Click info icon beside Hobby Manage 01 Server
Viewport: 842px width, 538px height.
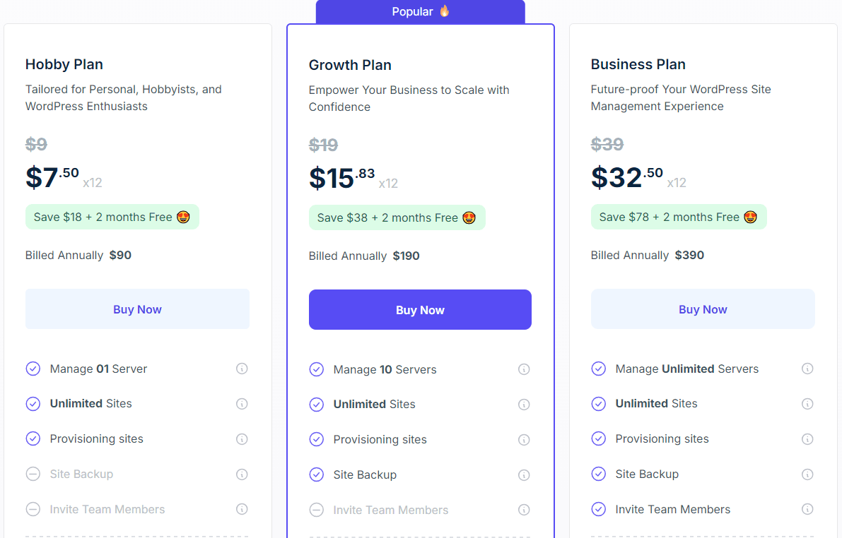[x=242, y=369]
